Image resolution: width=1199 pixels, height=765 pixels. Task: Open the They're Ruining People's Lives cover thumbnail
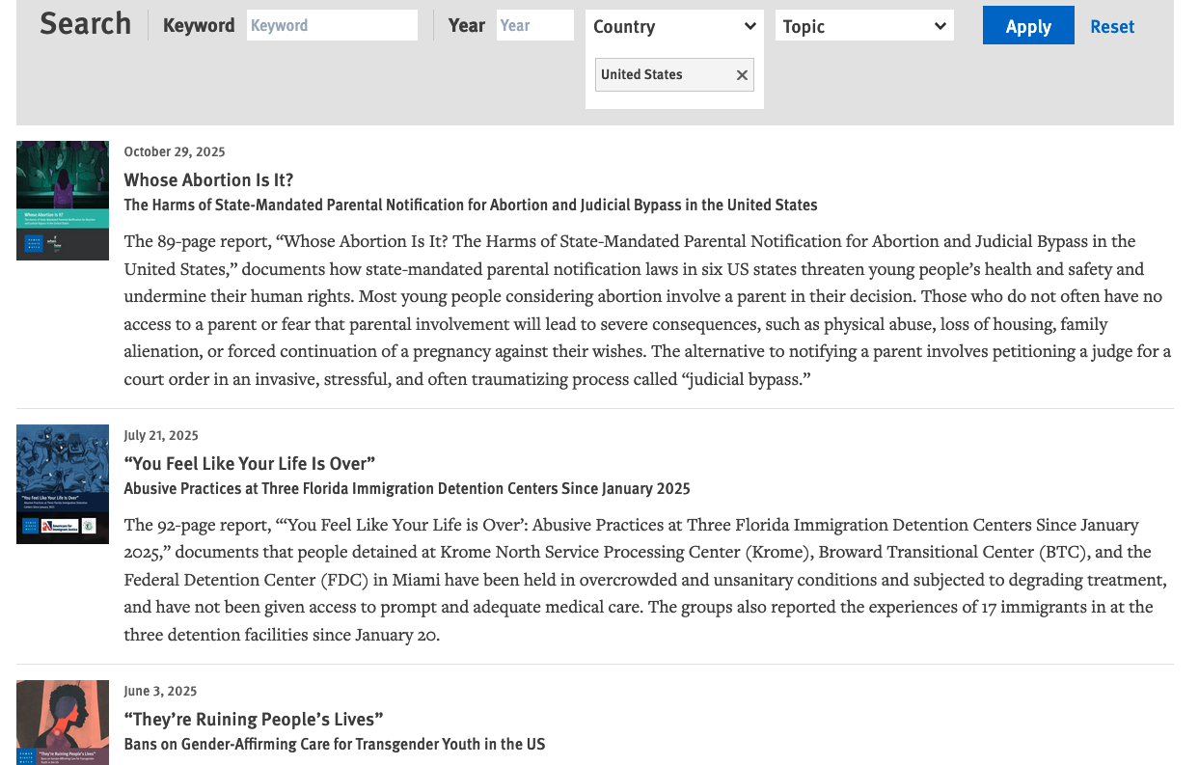(x=63, y=722)
